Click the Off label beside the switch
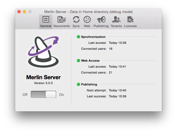This screenshot has height=133, width=177. click(x=25, y=95)
